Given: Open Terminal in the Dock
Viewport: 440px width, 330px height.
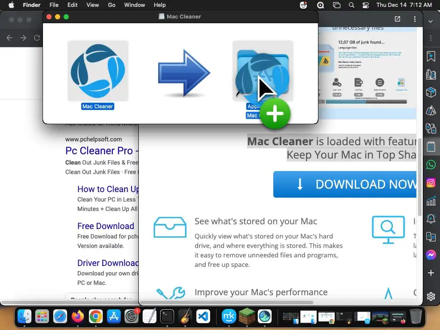Looking at the screenshot, I should tap(167, 317).
